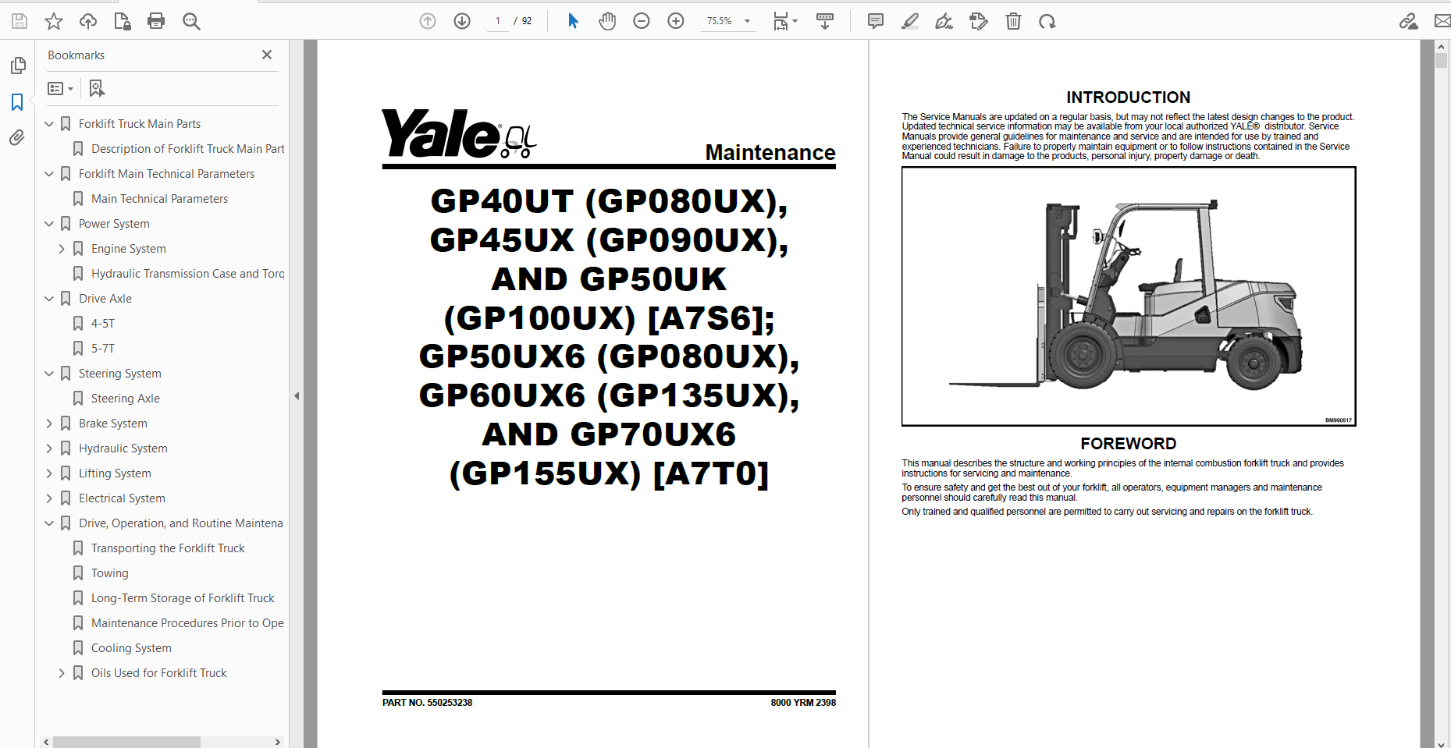Viewport: 1451px width, 748px height.
Task: Activate the Highlight text tool
Action: pyautogui.click(x=909, y=21)
